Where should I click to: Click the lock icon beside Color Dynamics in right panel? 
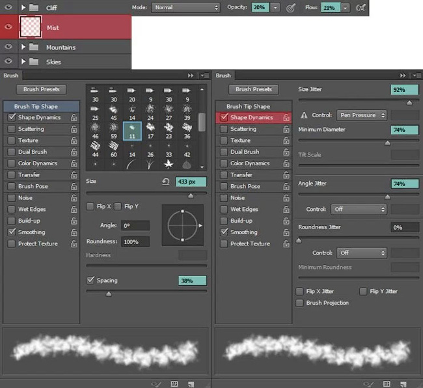(286, 163)
